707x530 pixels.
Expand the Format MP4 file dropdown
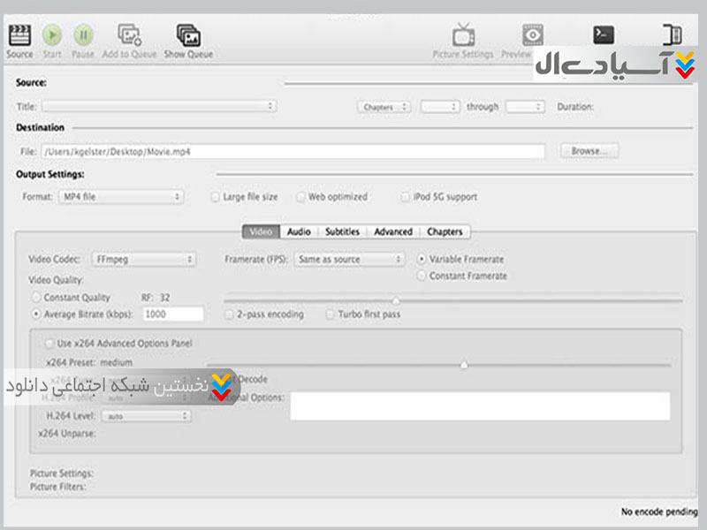tap(121, 197)
